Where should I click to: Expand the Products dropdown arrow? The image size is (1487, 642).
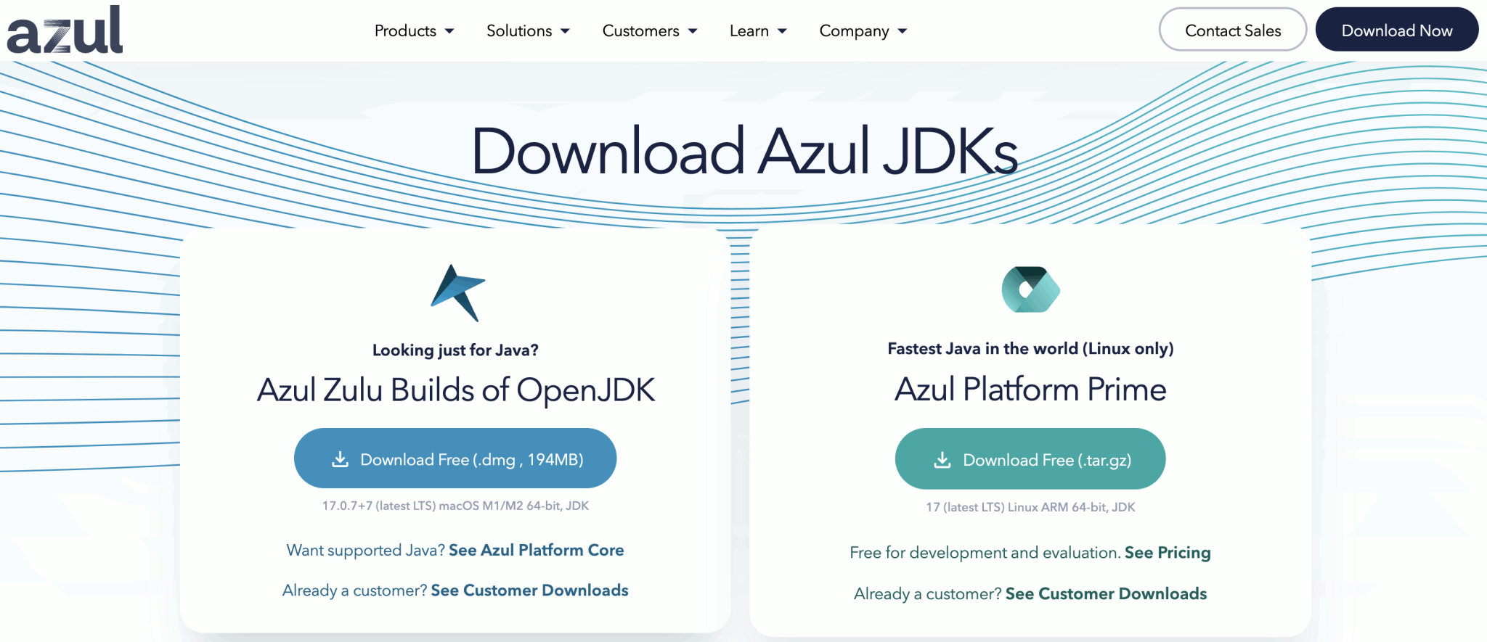coord(449,31)
